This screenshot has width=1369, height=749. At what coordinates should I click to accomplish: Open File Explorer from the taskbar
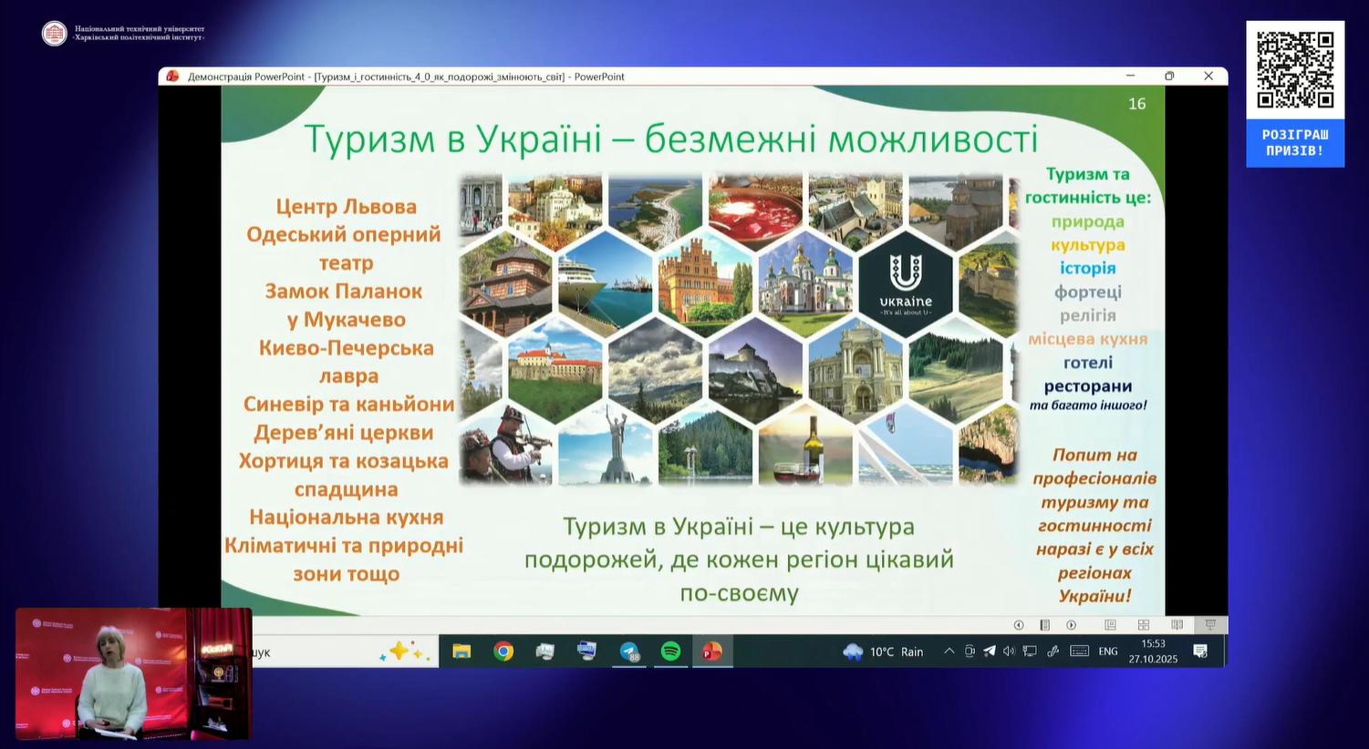pos(462,652)
